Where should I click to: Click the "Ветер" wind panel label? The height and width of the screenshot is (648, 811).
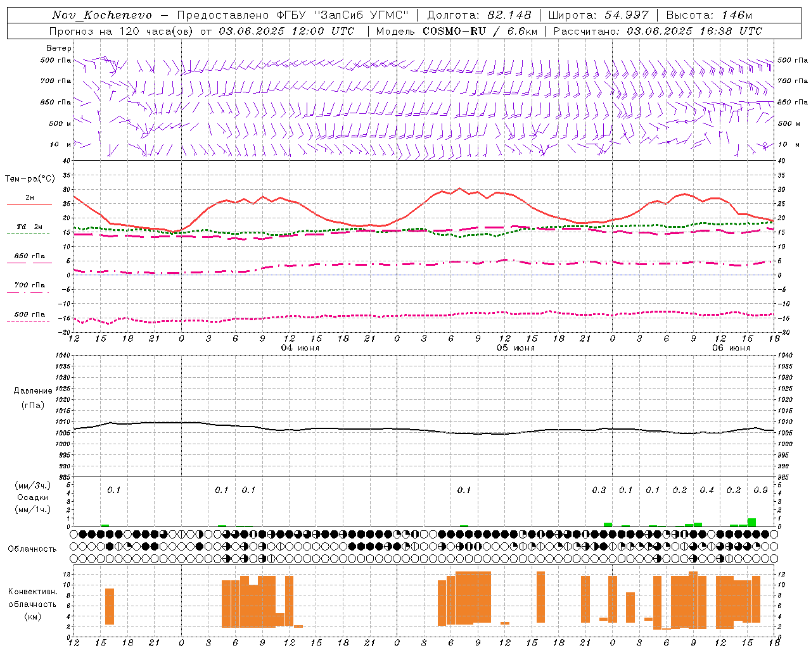[x=59, y=48]
